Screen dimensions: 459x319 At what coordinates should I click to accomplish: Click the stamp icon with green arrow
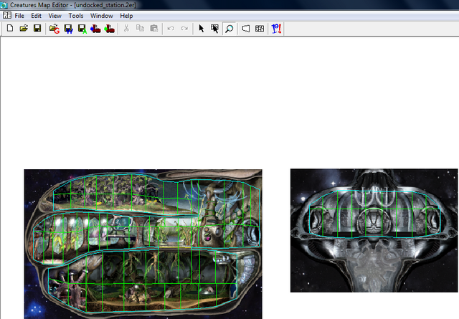tap(110, 29)
